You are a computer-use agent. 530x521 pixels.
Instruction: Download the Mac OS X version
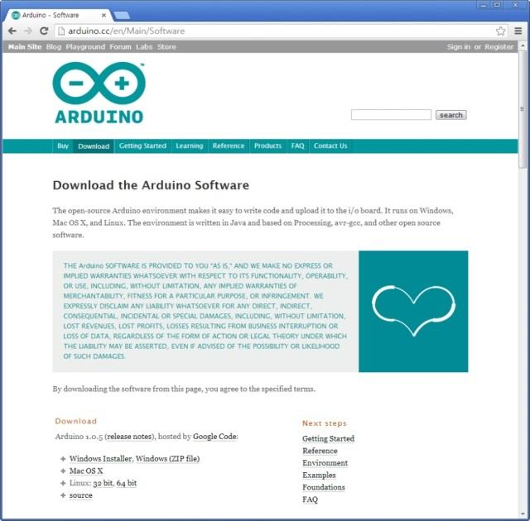pyautogui.click(x=86, y=471)
